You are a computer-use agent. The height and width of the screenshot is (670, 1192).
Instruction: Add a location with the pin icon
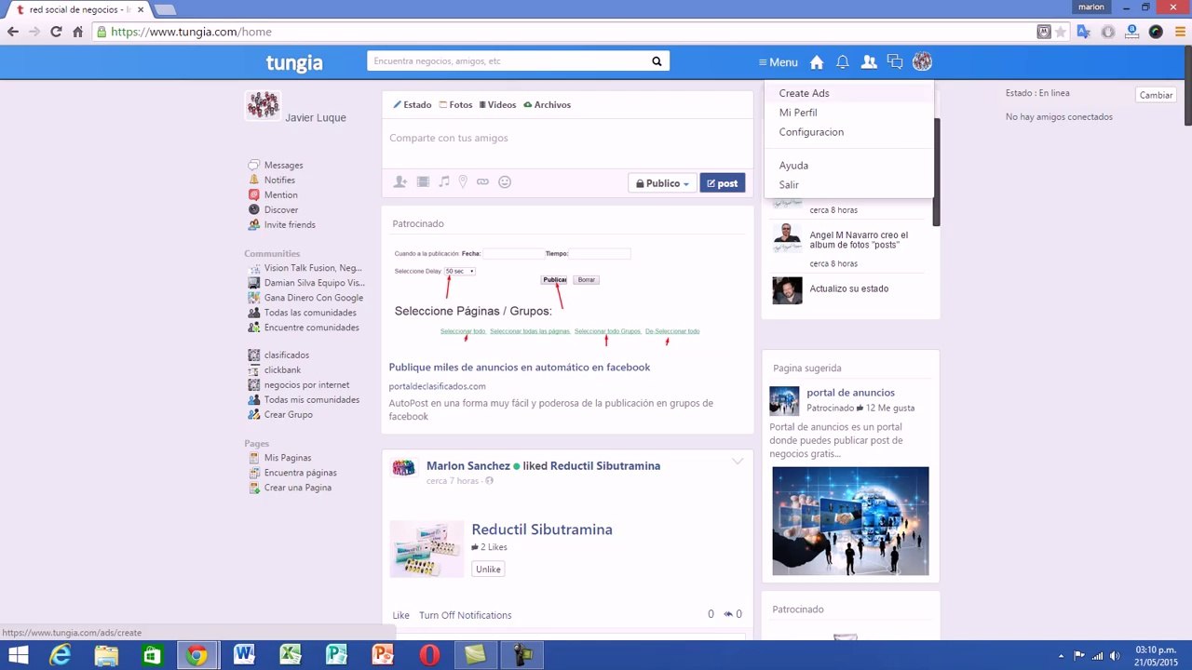click(463, 182)
